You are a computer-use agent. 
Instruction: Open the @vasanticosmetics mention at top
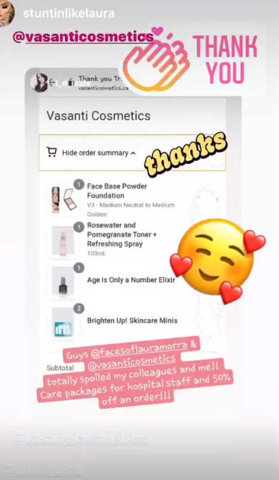pos(83,37)
